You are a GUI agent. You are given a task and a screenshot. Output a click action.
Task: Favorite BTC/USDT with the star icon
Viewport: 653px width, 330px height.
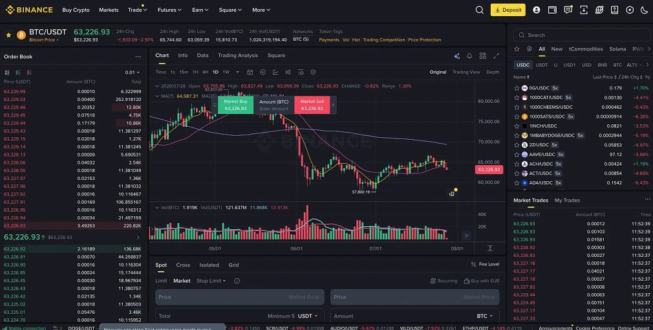coord(8,35)
